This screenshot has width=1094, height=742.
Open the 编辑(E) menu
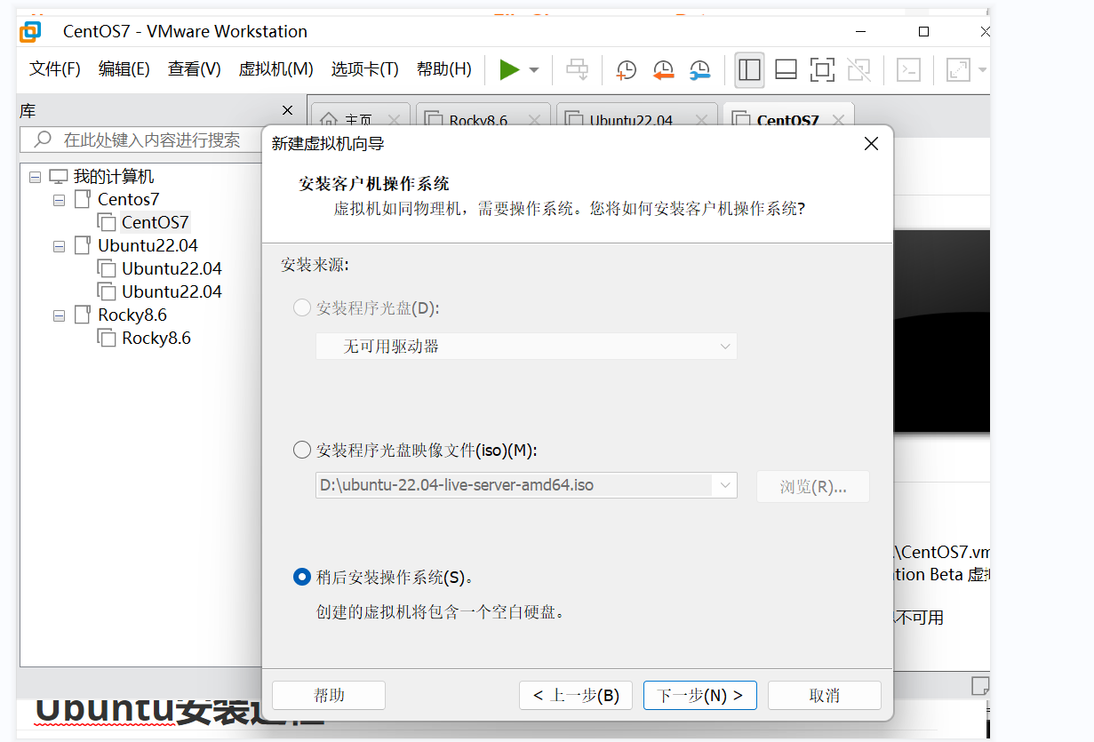pos(124,69)
